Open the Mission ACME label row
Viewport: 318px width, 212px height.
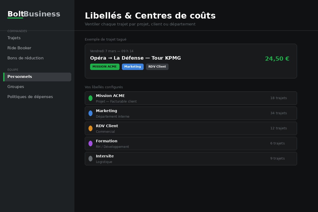pos(191,98)
